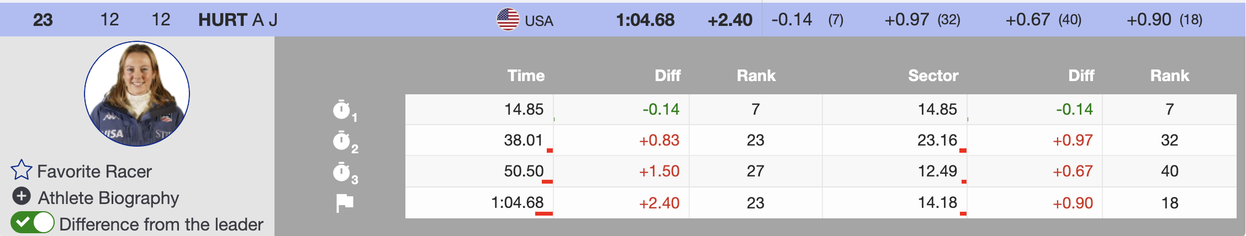1246x236 pixels.
Task: Click the first Rank column header
Action: (756, 76)
